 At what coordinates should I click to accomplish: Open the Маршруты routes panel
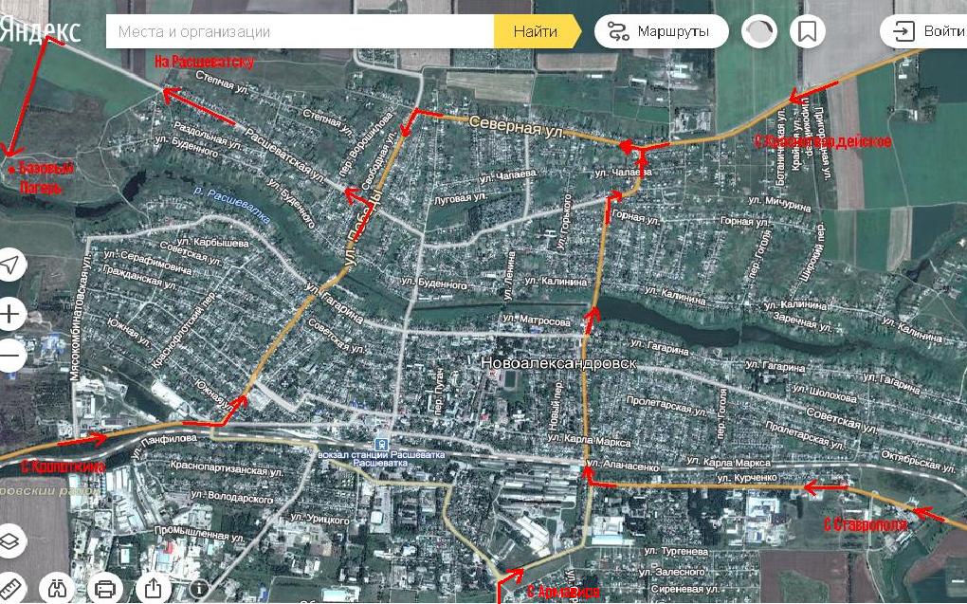(661, 31)
